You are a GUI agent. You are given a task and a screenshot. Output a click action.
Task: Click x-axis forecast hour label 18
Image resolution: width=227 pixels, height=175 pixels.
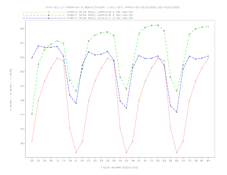coord(70,161)
